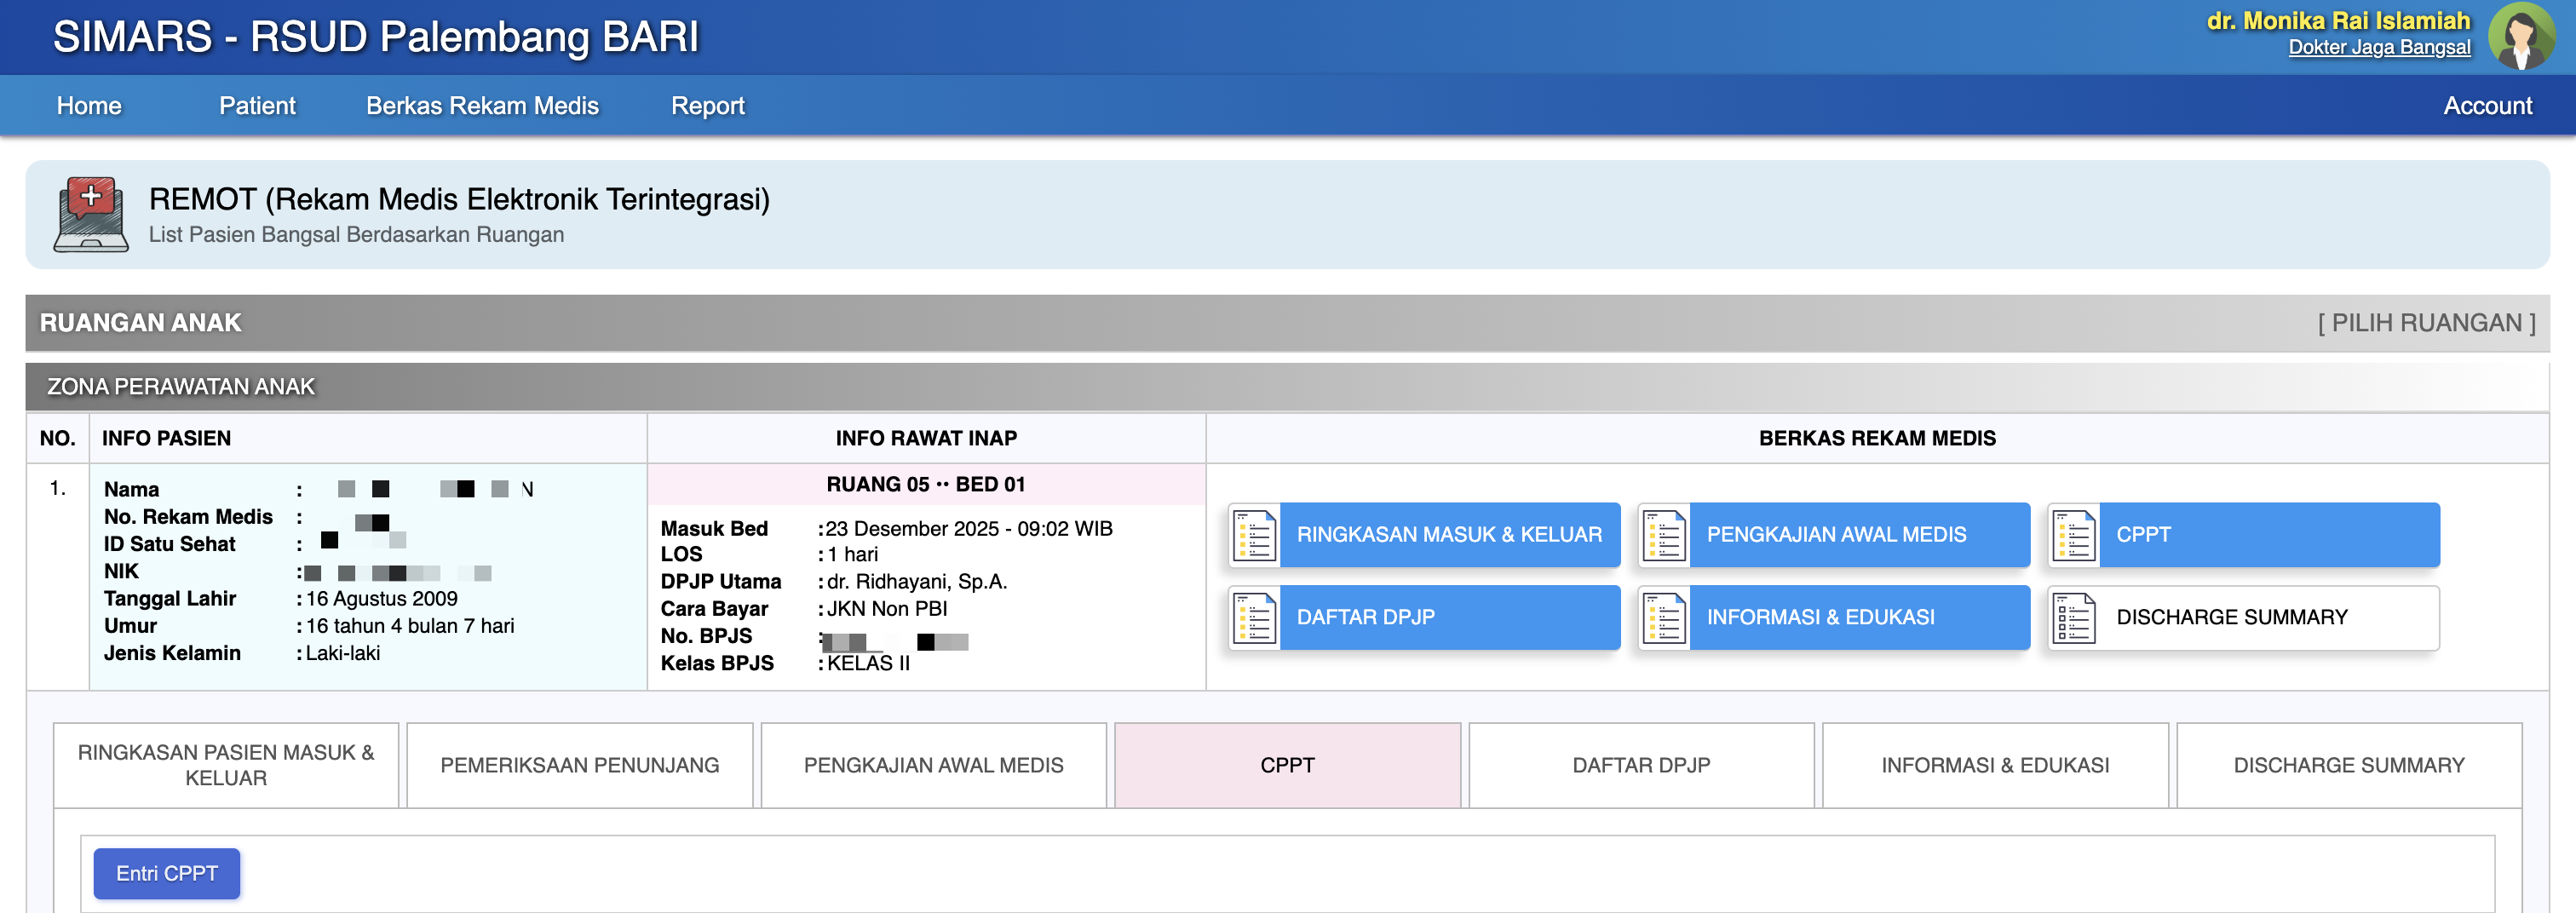
Task: Switch to the Pemeriksaan Penunjang tab
Action: [x=579, y=765]
